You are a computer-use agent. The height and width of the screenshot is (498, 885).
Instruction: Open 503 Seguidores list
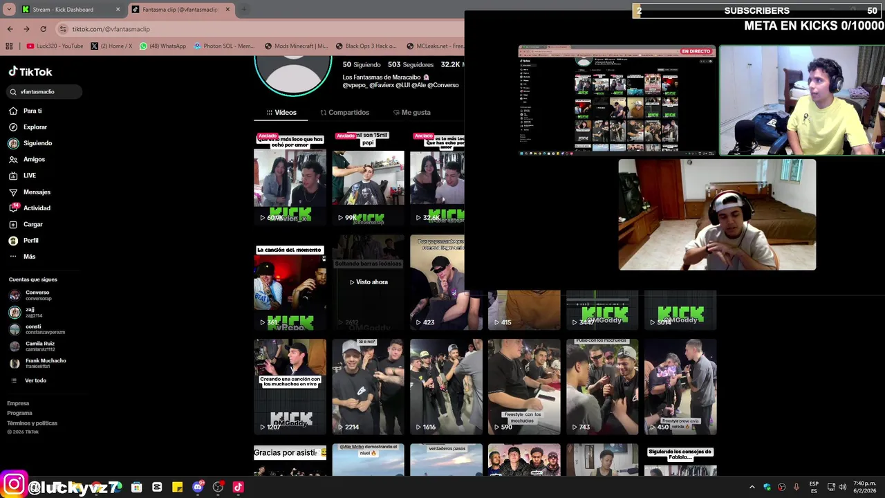point(410,64)
